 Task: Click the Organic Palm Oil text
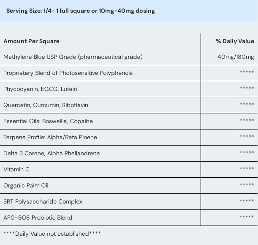click(26, 185)
